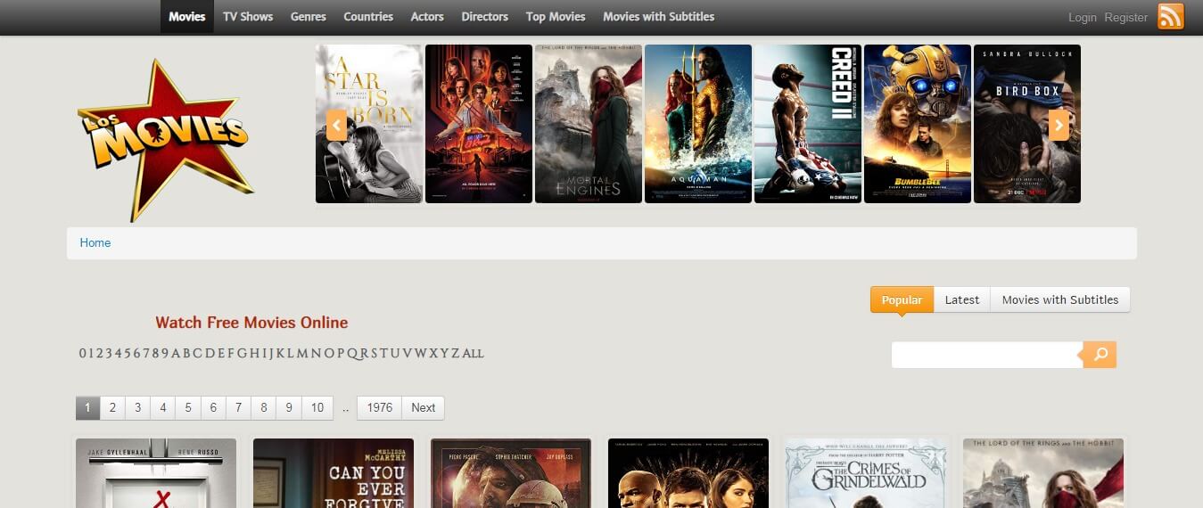This screenshot has height=508, width=1203.
Task: Go to page 3
Action: 137,407
